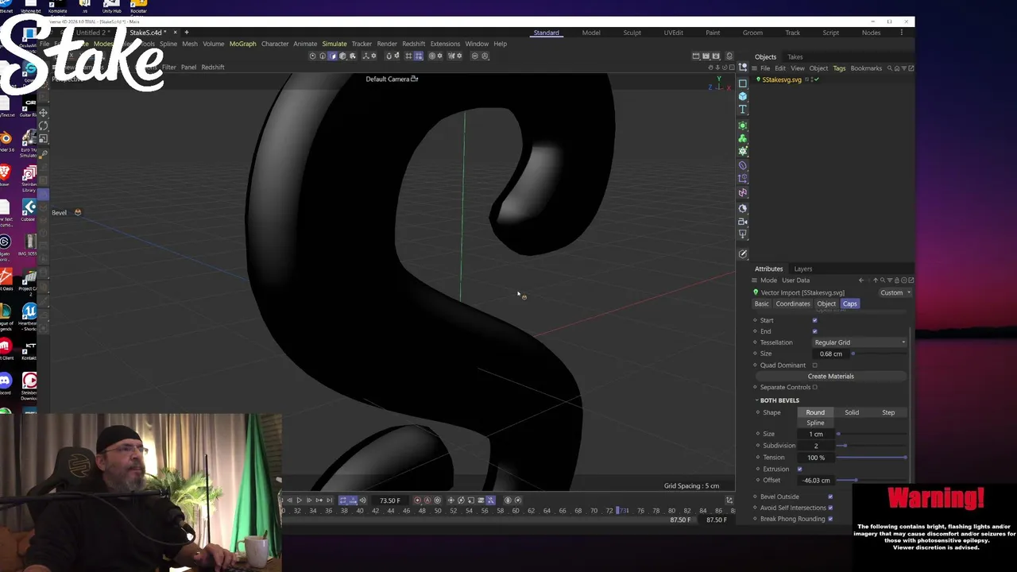Search the Object Manager
Screen dimensions: 1017x572
coord(890,68)
